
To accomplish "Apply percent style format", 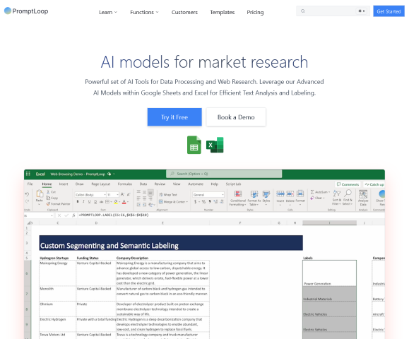I will 203,201.
